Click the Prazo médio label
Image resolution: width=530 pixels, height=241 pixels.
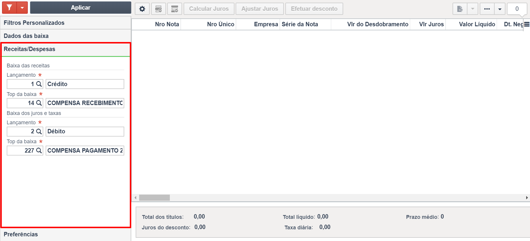(x=422, y=217)
